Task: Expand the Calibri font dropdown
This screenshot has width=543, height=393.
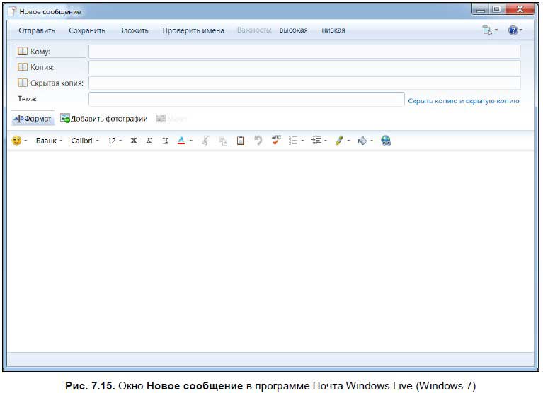Action: 85,141
